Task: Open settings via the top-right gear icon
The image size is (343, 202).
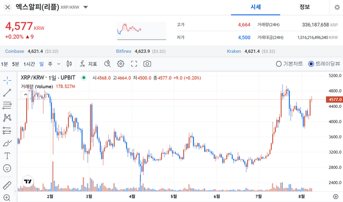Action: (337, 7)
